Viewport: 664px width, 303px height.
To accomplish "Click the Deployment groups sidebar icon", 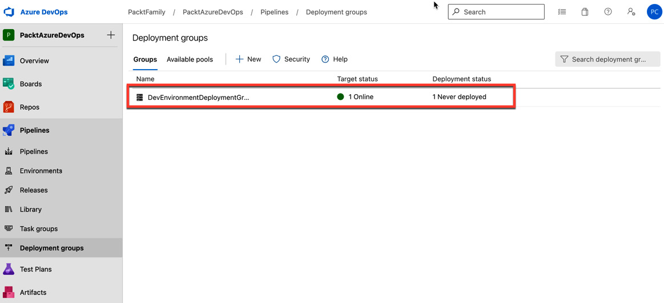I will [x=9, y=248].
